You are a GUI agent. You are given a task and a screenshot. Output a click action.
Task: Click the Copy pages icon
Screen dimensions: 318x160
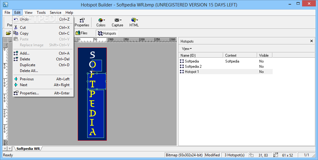(16, 33)
